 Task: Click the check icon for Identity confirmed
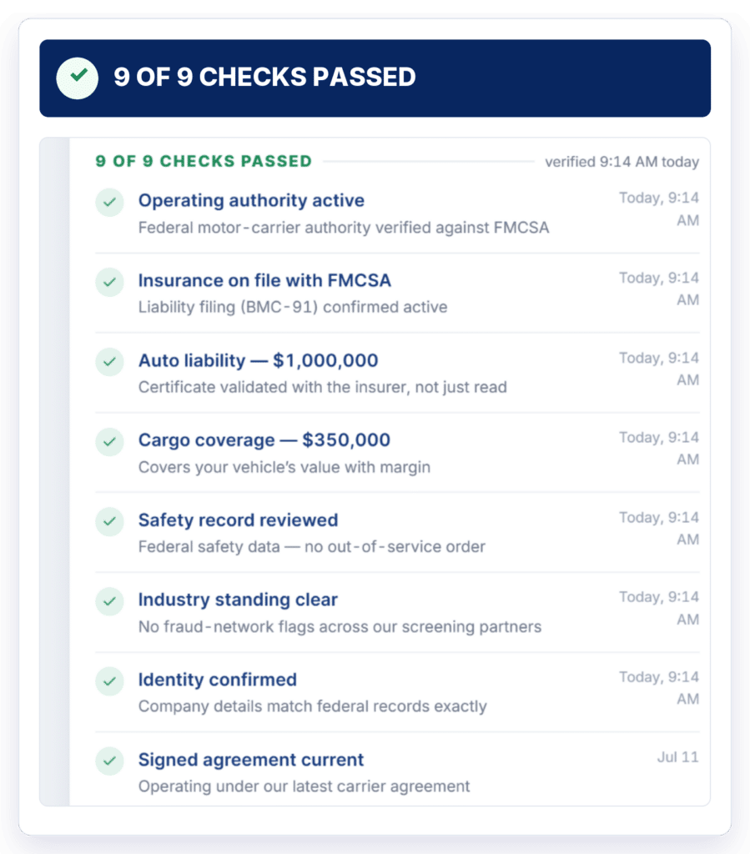click(x=109, y=681)
